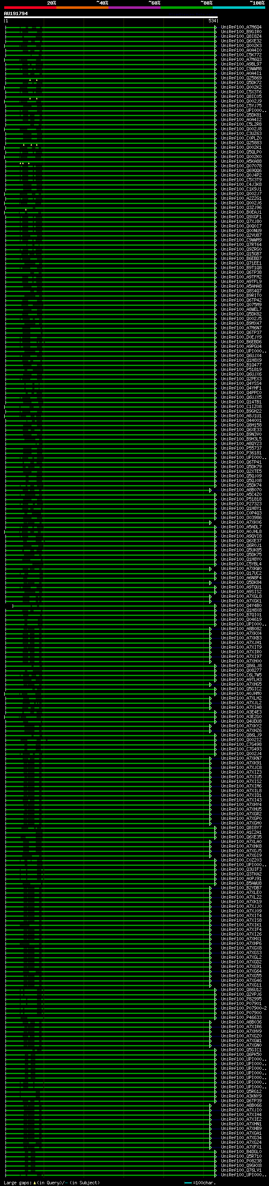Image resolution: width=269 pixels, height=1186 pixels.
Task: Select hit UniRef100_A8B082
Action: click(241, 629)
